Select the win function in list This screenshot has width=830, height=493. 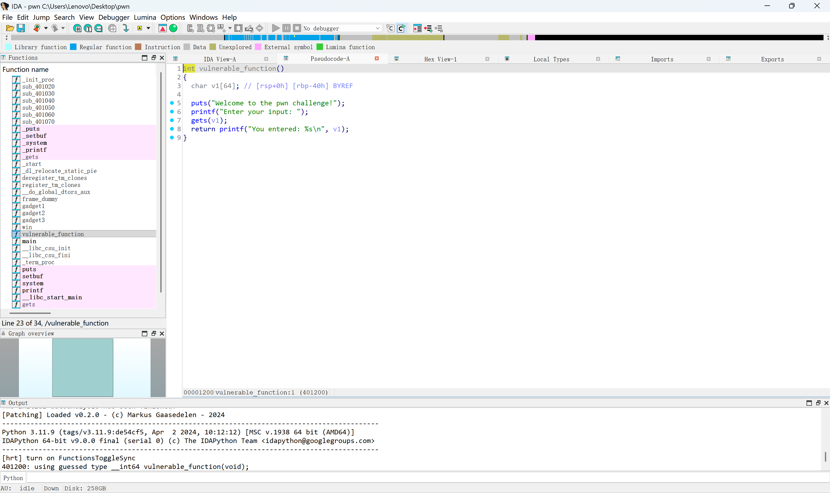coord(27,227)
